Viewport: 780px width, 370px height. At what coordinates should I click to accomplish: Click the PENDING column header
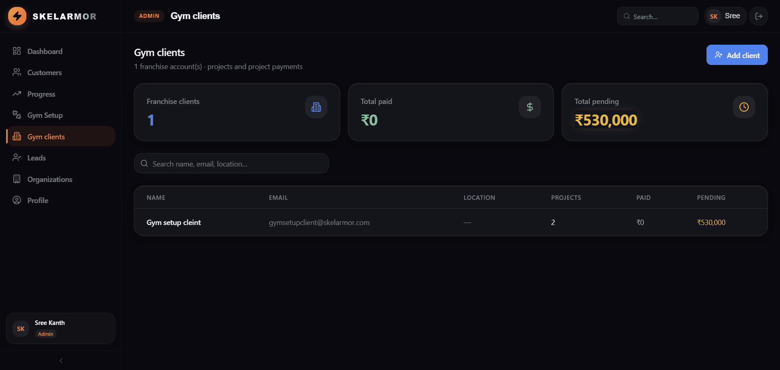[711, 197]
